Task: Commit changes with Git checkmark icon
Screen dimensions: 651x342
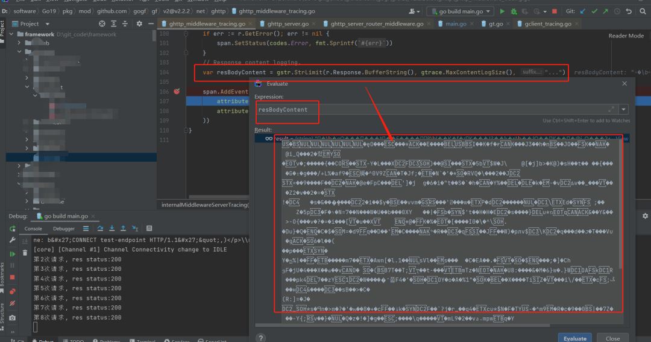Action: pyautogui.click(x=594, y=11)
